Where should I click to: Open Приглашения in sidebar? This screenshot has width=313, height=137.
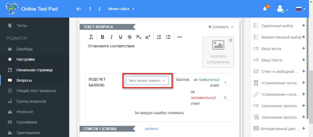(28, 133)
